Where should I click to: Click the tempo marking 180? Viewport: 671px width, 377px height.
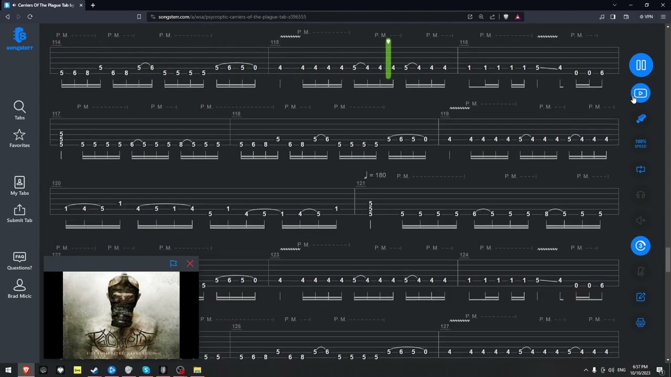[375, 175]
